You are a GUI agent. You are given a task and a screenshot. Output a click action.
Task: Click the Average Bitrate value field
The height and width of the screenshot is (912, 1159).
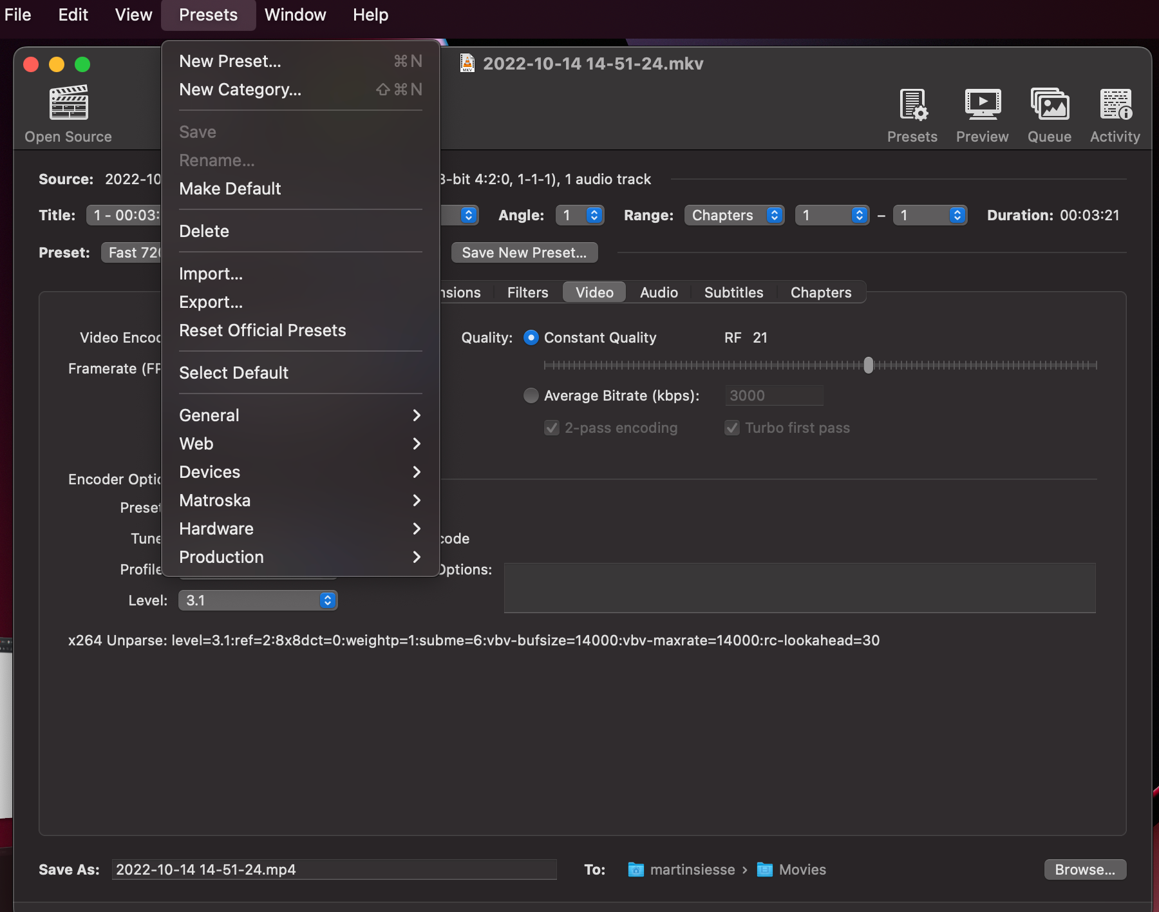[774, 395]
